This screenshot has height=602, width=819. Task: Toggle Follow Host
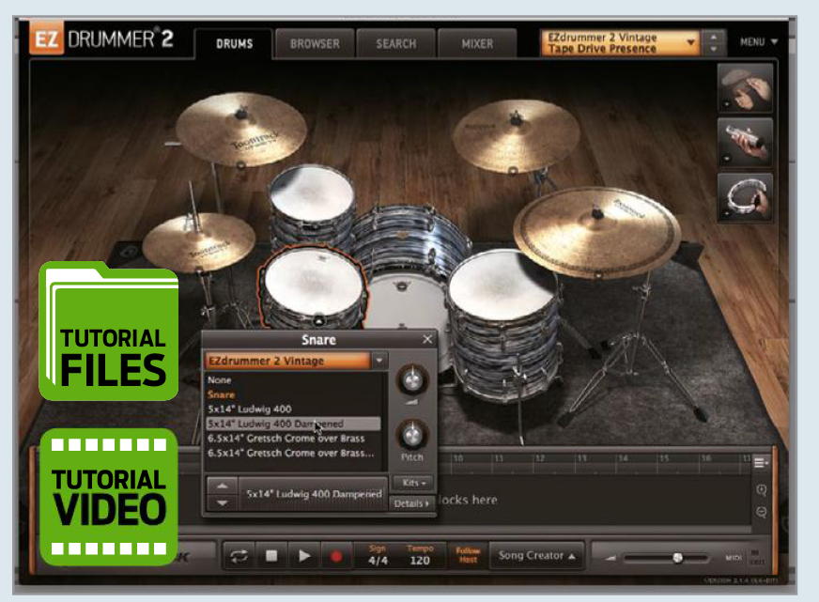pyautogui.click(x=468, y=555)
